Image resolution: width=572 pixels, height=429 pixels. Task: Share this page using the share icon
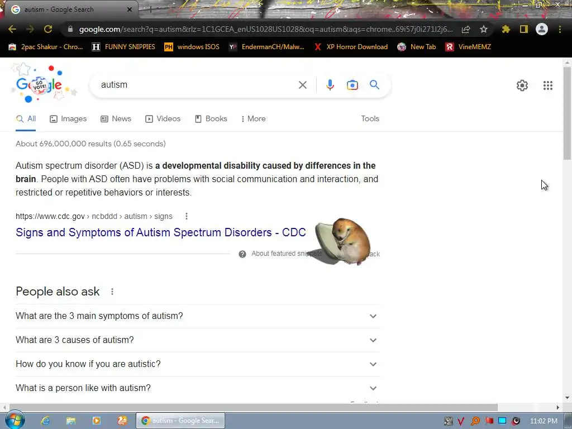point(465,29)
